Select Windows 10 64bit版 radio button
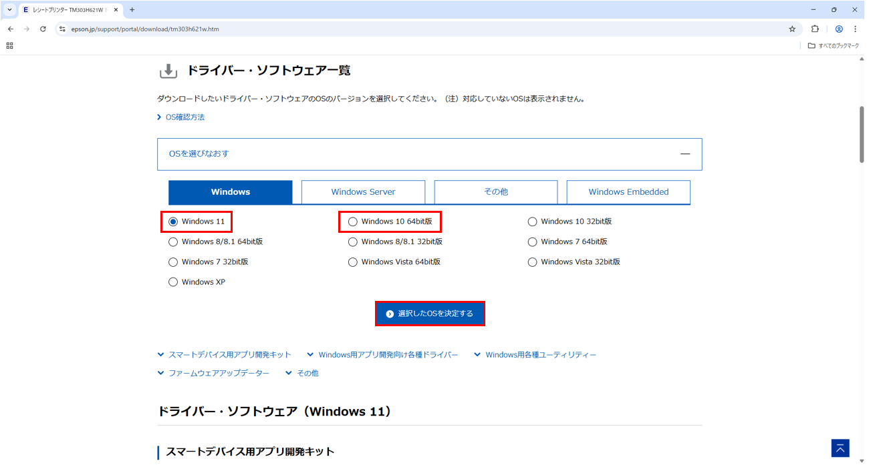The width and height of the screenshot is (869, 467). [353, 221]
